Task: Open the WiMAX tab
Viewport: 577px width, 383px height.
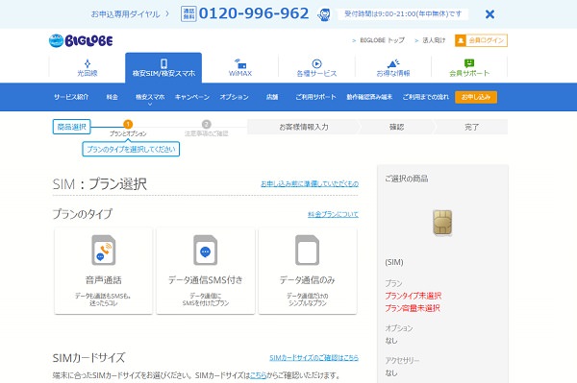Action: tap(239, 67)
